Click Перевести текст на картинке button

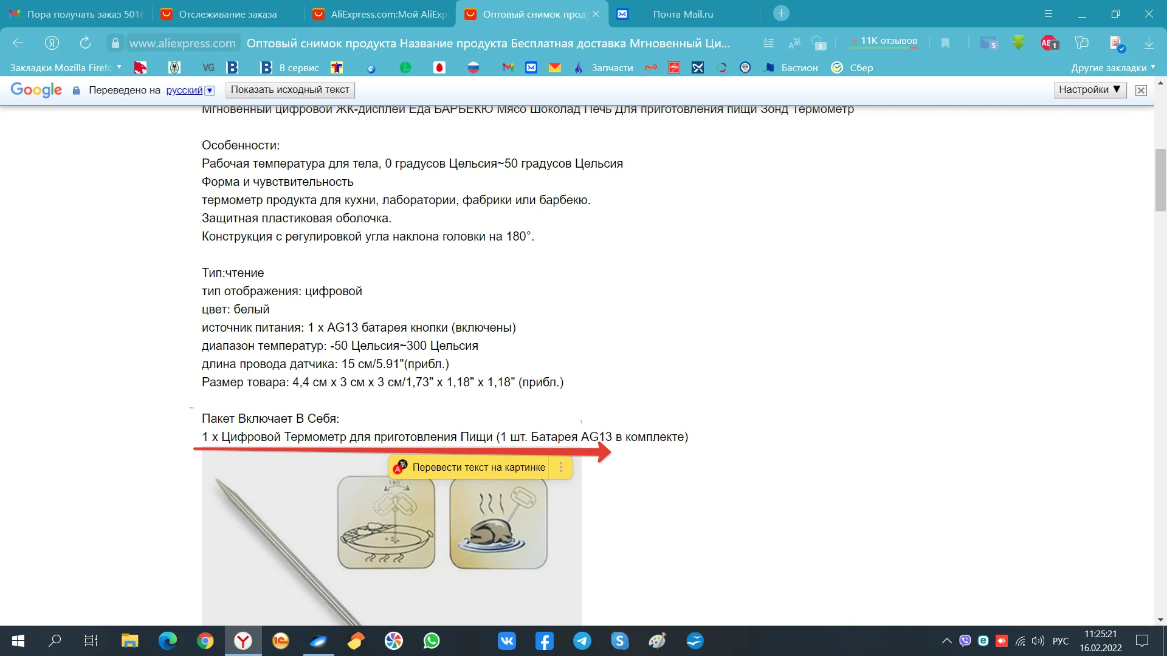tap(478, 467)
